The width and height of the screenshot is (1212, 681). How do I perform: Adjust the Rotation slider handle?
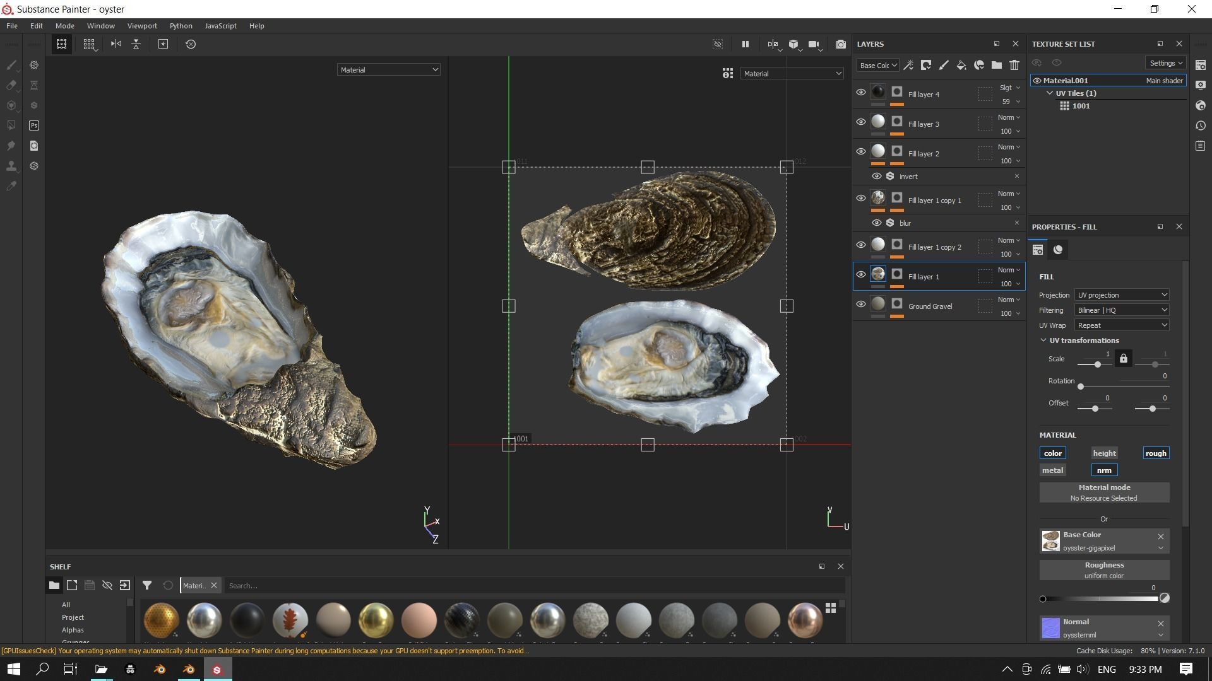[1081, 387]
